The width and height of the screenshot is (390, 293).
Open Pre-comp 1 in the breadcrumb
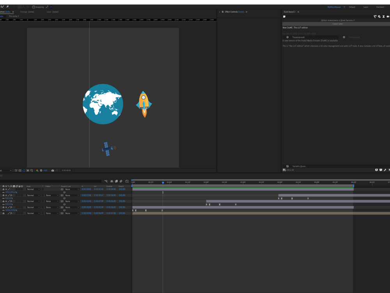14,16
